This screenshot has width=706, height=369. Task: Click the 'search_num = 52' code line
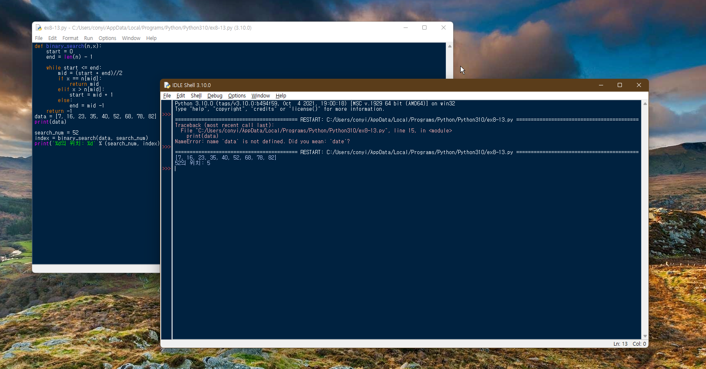(57, 133)
